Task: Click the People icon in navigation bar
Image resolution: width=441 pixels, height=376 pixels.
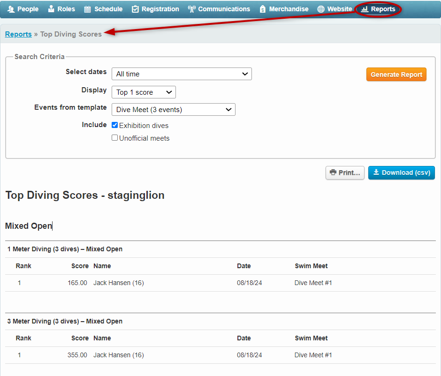Action: pyautogui.click(x=11, y=9)
